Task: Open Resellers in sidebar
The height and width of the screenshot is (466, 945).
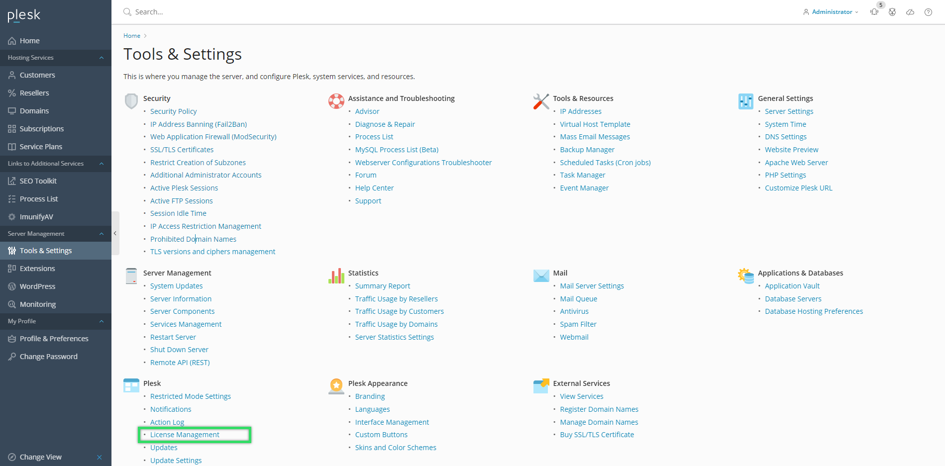Action: click(x=56, y=93)
